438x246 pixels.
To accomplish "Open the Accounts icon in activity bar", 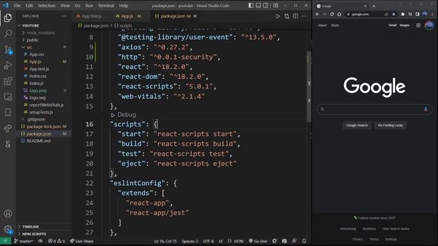I will [x=8, y=214].
